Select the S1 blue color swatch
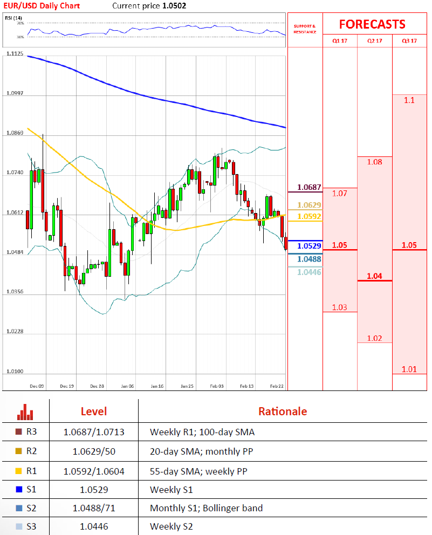Viewport: 432px width, 535px height. point(19,489)
